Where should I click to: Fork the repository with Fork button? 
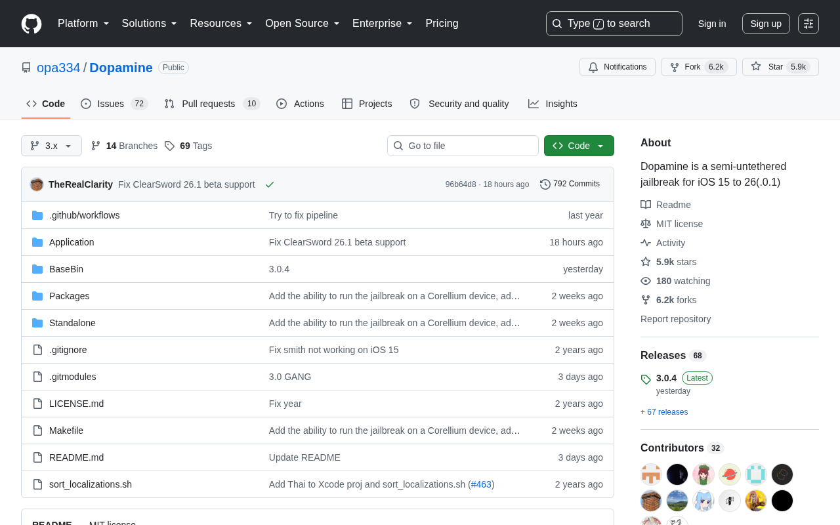[699, 67]
